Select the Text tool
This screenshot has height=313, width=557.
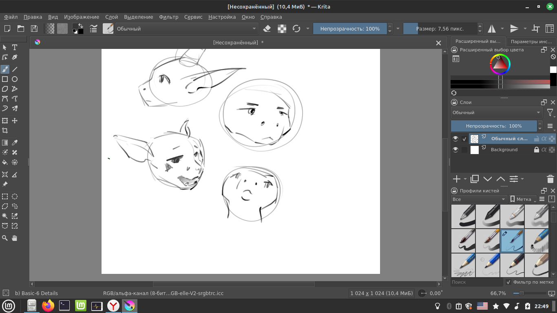pyautogui.click(x=15, y=47)
